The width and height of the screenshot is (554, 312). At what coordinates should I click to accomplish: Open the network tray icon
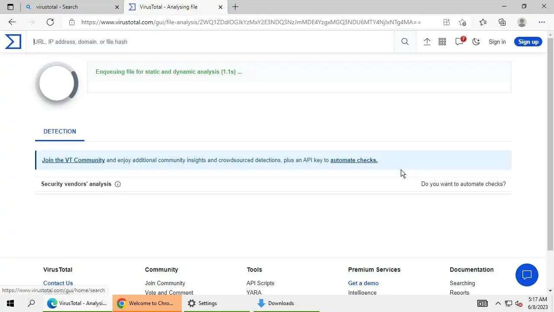509,303
